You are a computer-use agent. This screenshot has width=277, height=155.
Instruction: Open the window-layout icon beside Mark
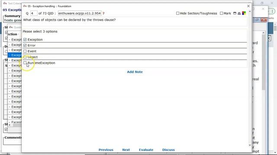click(x=235, y=13)
